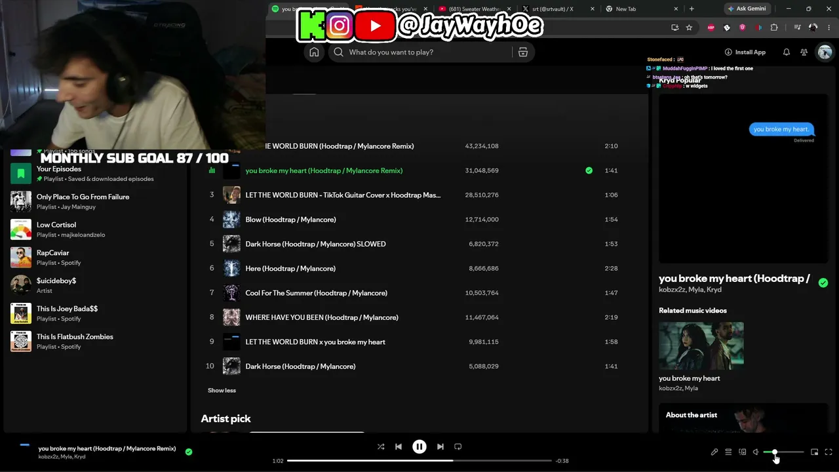Click the album art of 'Here' track
The image size is (839, 472).
[x=231, y=268]
